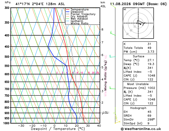Select the Isotherm legend label

[77, 21]
